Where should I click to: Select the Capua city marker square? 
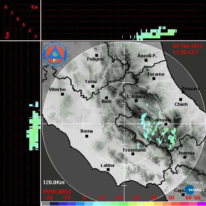tap(183, 194)
